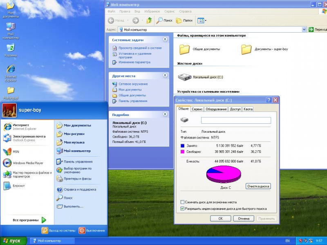Collapse the Другие места panel
This screenshot has width=327, height=245.
[165, 76]
